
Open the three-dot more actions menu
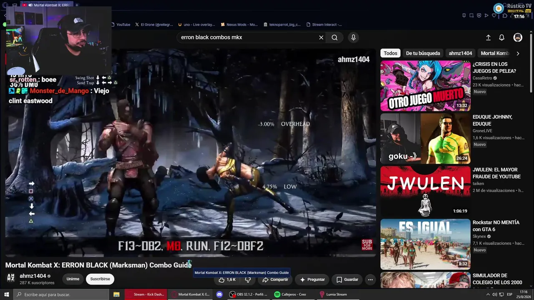point(370,280)
